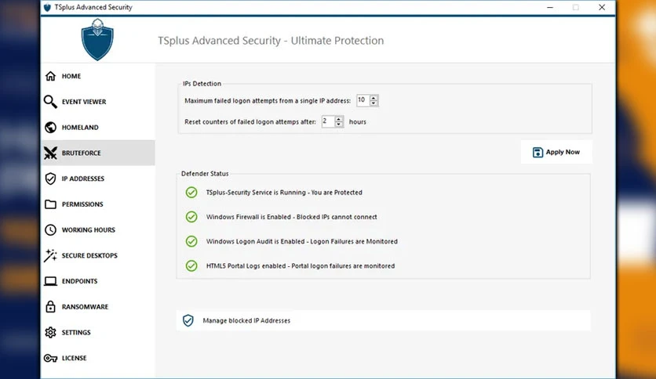Click the green check for TSplus-Security Service
The height and width of the screenshot is (379, 656).
[191, 193]
